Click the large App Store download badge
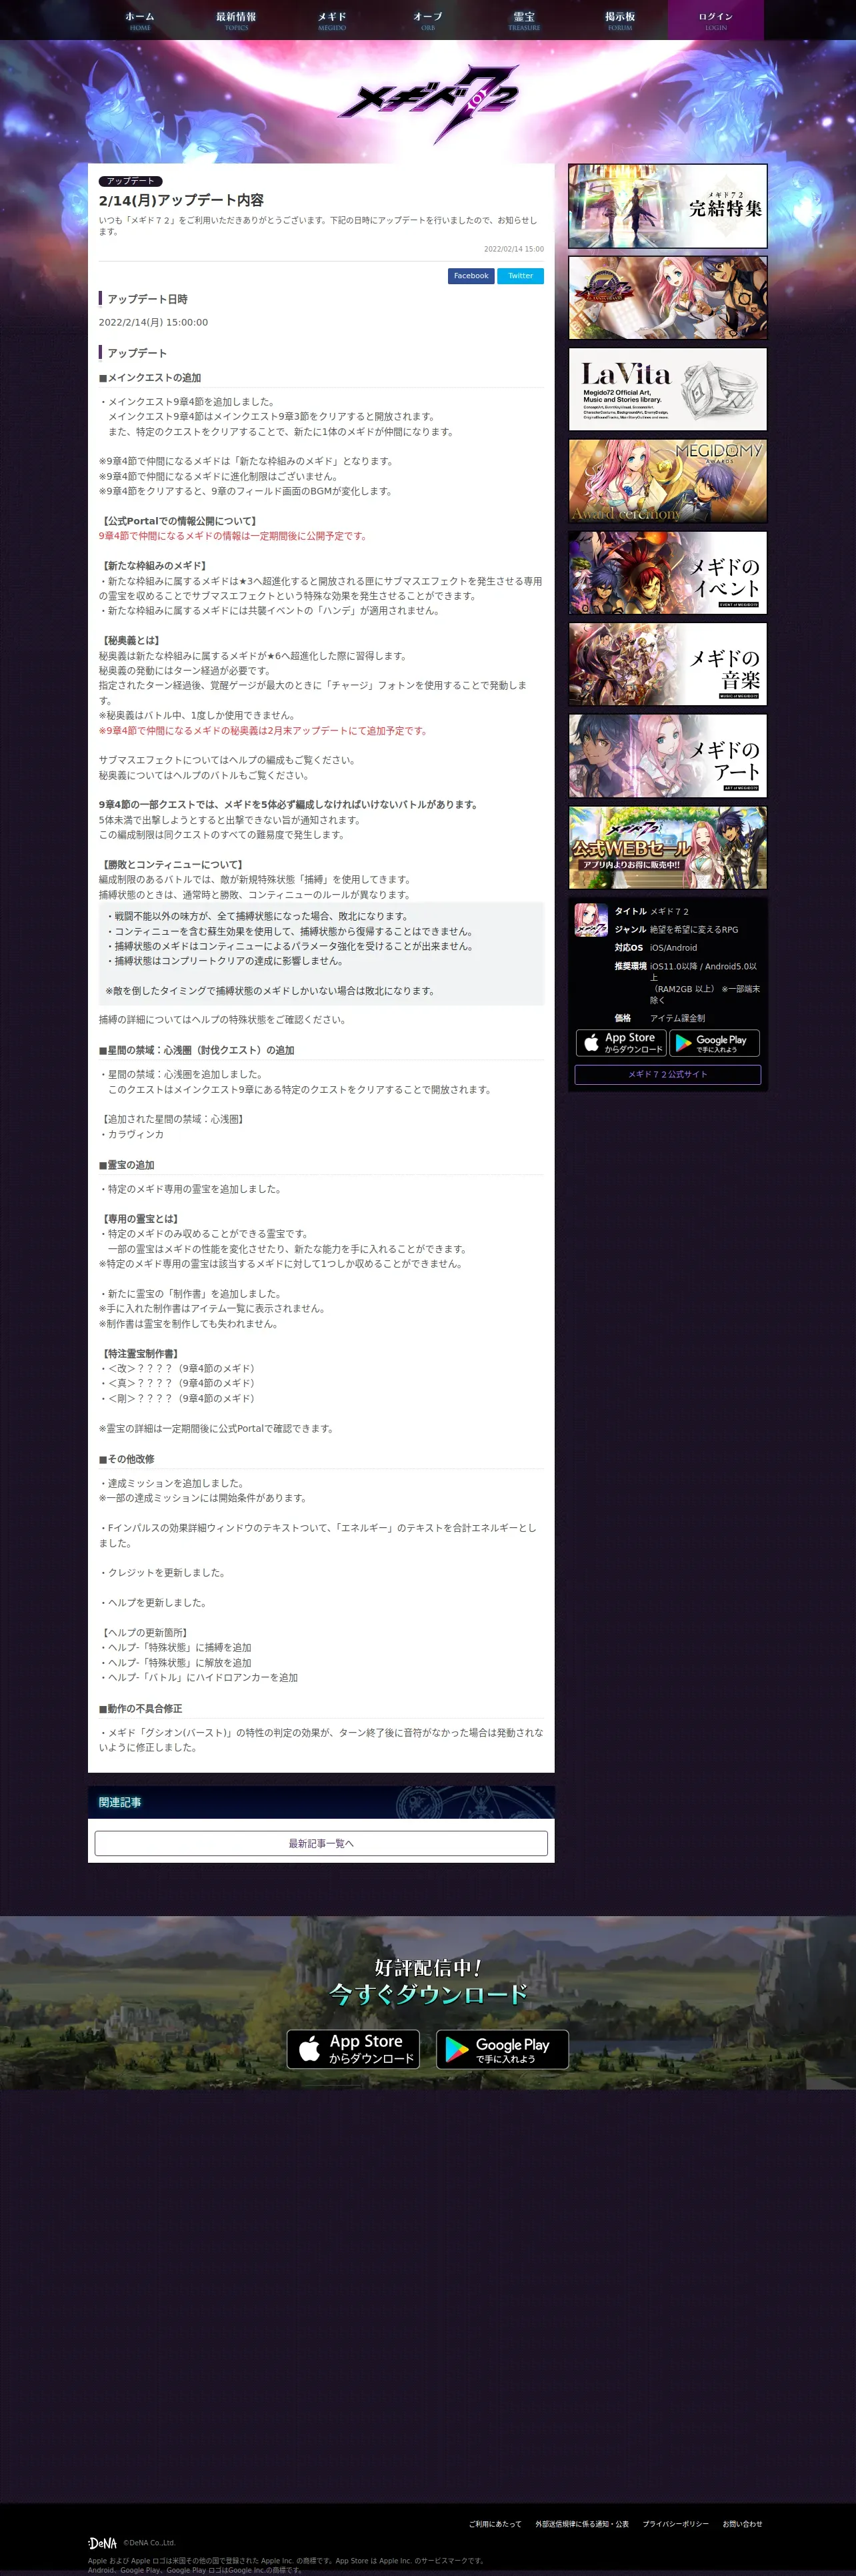856x2576 pixels. [353, 2049]
